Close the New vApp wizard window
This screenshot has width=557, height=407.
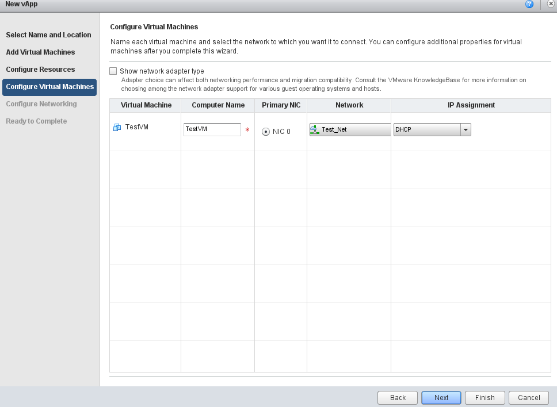click(x=551, y=4)
